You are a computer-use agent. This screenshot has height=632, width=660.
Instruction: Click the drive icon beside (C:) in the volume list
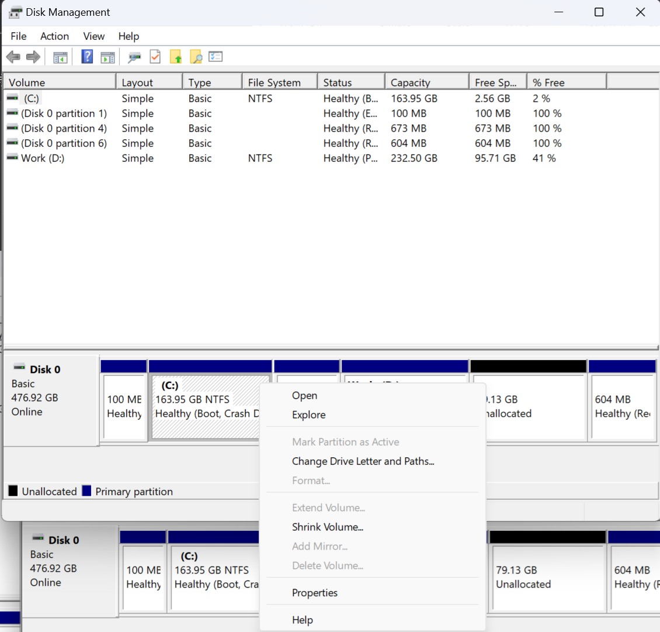pyautogui.click(x=13, y=98)
